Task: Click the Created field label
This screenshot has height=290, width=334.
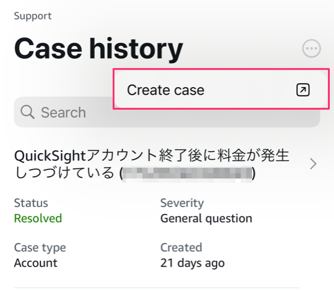Action: [x=181, y=247]
